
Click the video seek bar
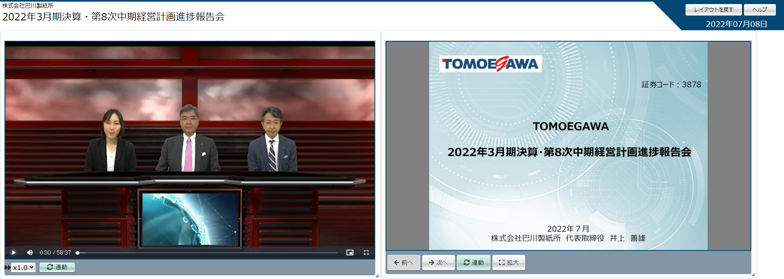click(207, 253)
